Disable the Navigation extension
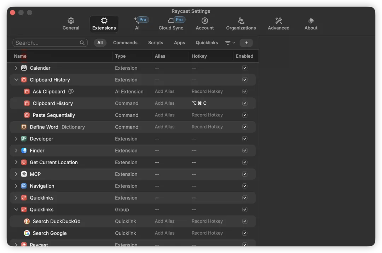 point(245,186)
